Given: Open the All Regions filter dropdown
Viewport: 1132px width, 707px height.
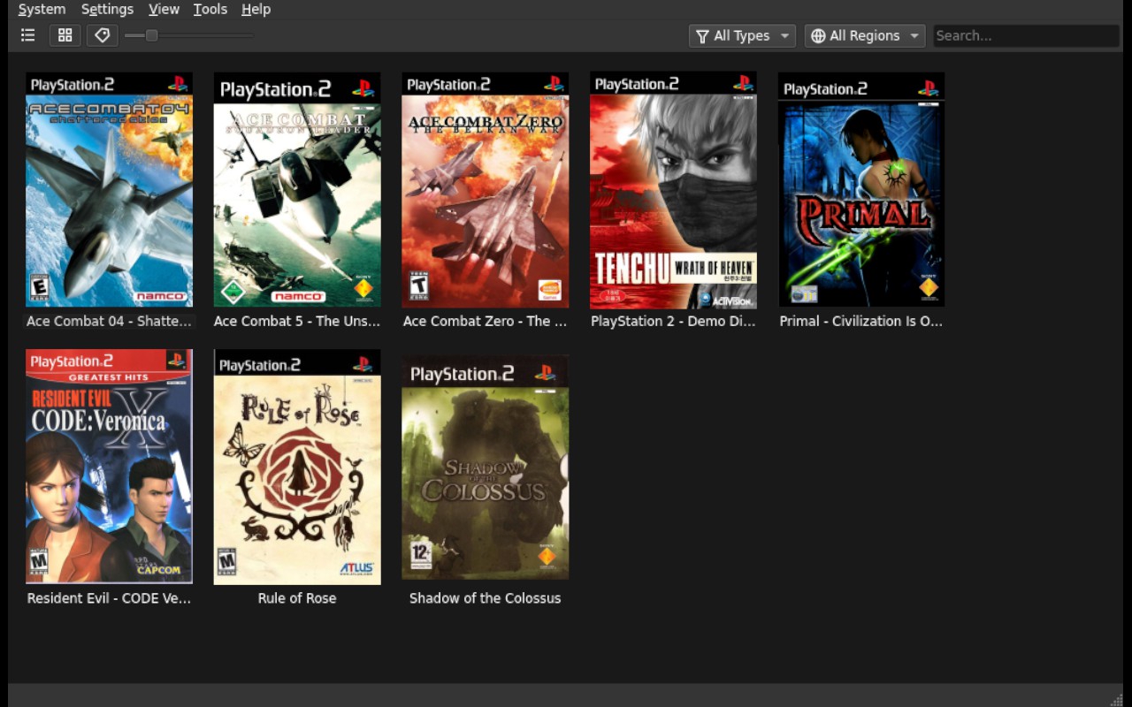Looking at the screenshot, I should (x=865, y=35).
